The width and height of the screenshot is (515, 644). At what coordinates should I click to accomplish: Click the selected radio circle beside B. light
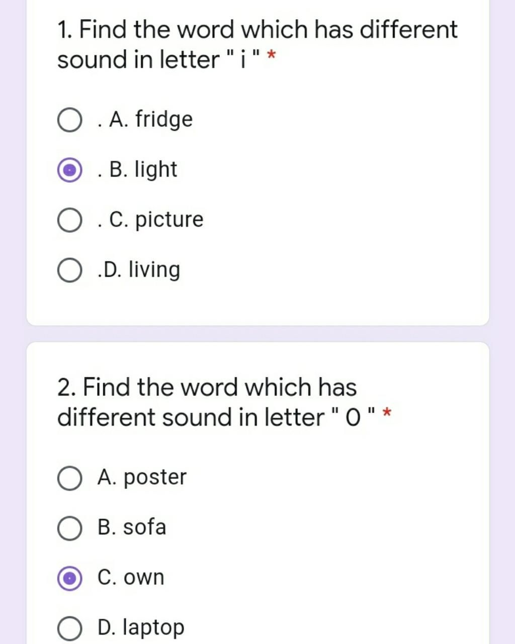pos(69,171)
